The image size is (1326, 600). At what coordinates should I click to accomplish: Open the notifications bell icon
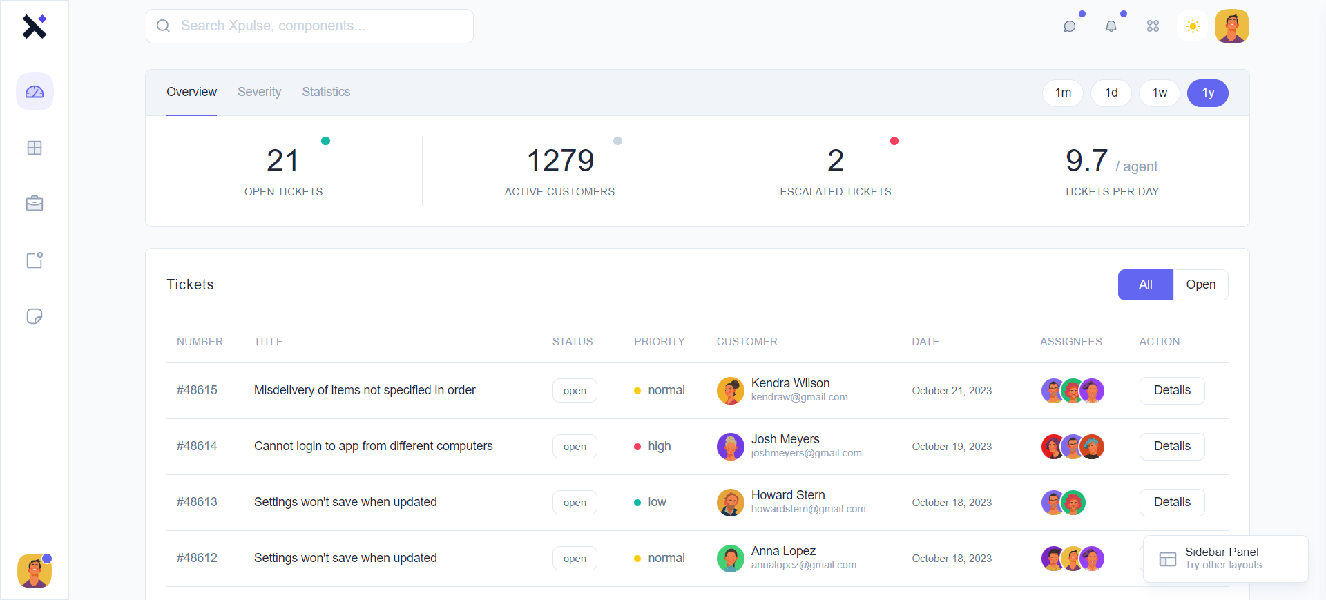point(1111,26)
